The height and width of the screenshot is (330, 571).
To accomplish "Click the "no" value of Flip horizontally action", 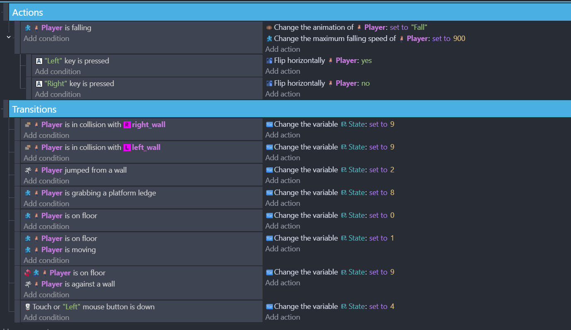I will pyautogui.click(x=365, y=84).
